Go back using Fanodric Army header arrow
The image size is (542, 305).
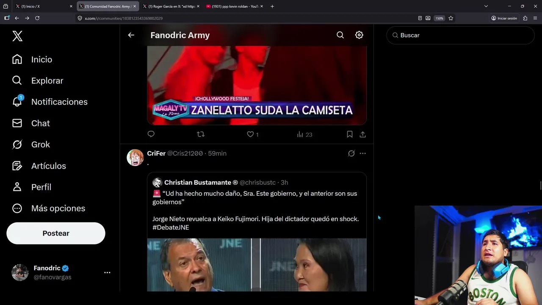coord(131,35)
